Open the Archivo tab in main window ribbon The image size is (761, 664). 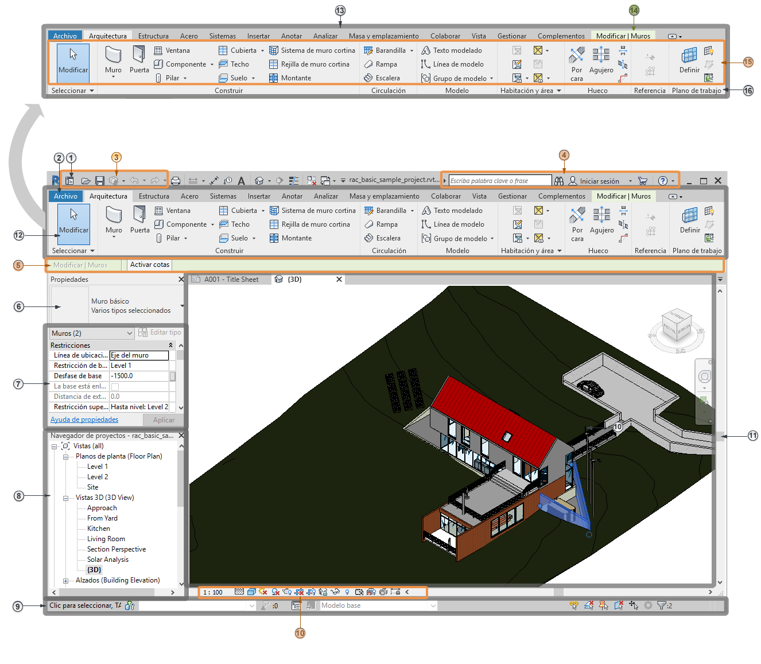coord(65,196)
